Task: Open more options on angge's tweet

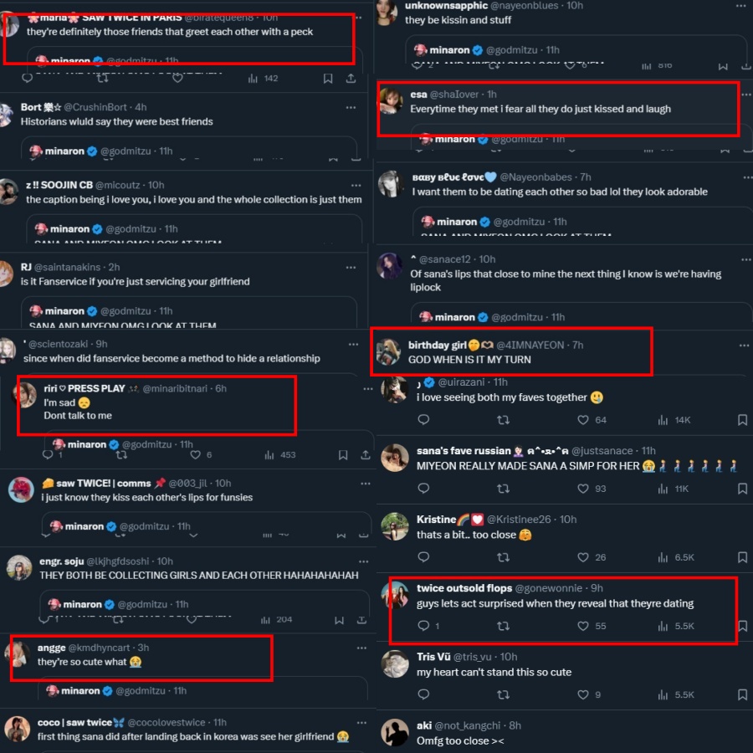Action: click(x=361, y=648)
